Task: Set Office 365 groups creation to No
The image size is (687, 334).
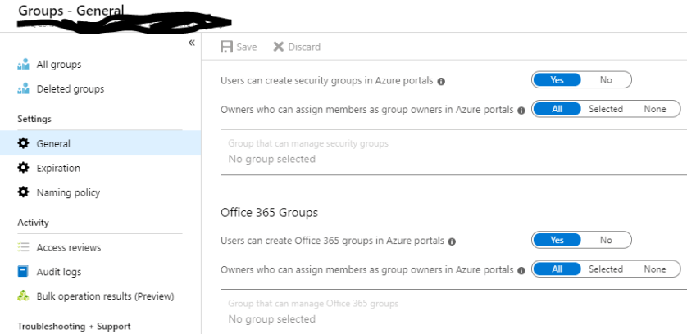Action: click(606, 241)
